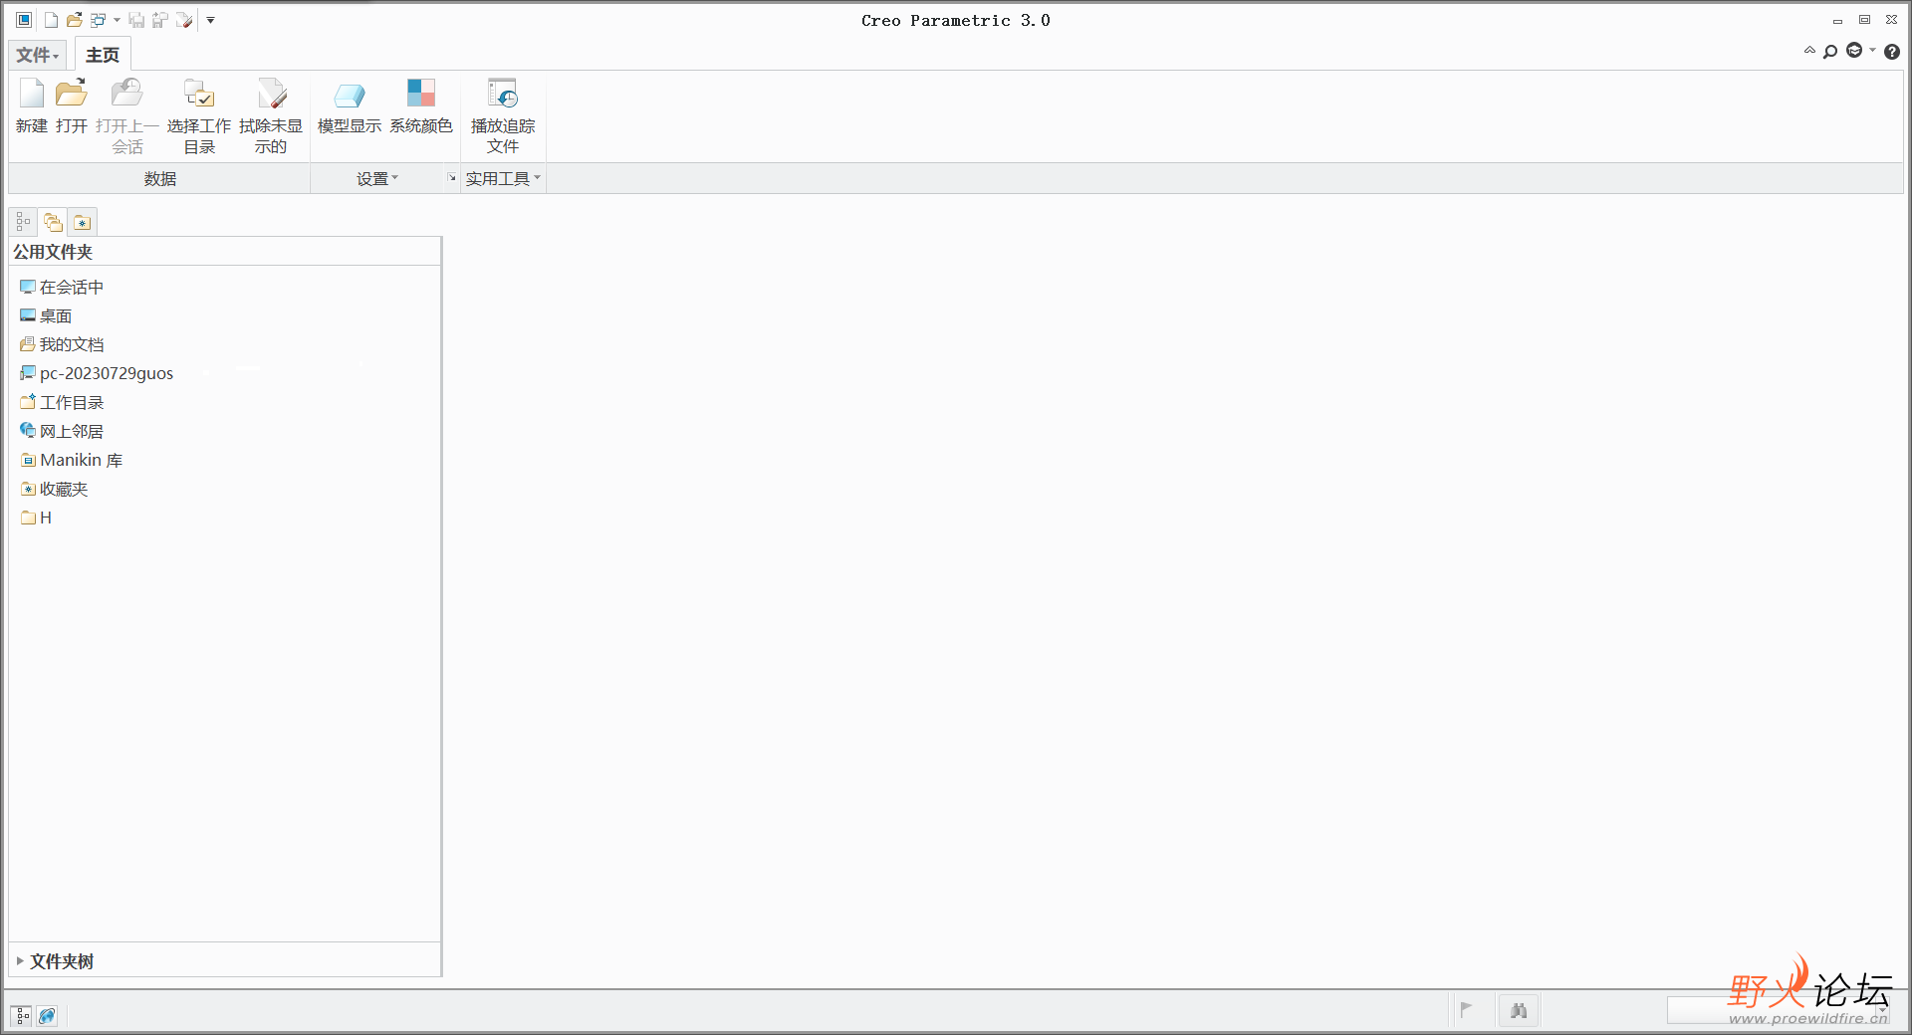Click the grayed Save icon in quick access toolbar
The width and height of the screenshot is (1912, 1035).
click(x=136, y=20)
